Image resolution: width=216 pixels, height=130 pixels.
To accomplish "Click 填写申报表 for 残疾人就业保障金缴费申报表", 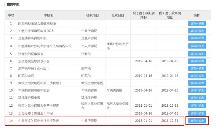I will (197, 105).
